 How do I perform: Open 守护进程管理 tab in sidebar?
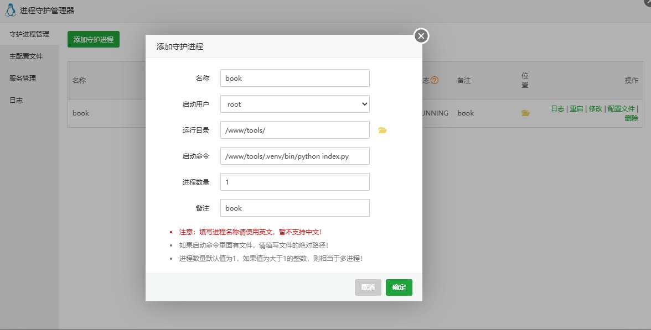[x=29, y=34]
